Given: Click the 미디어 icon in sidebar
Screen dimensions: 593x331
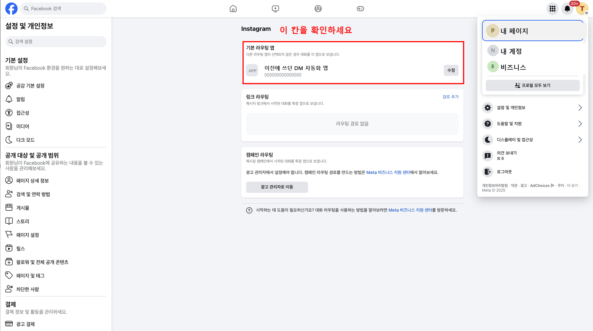Looking at the screenshot, I should click(x=9, y=126).
